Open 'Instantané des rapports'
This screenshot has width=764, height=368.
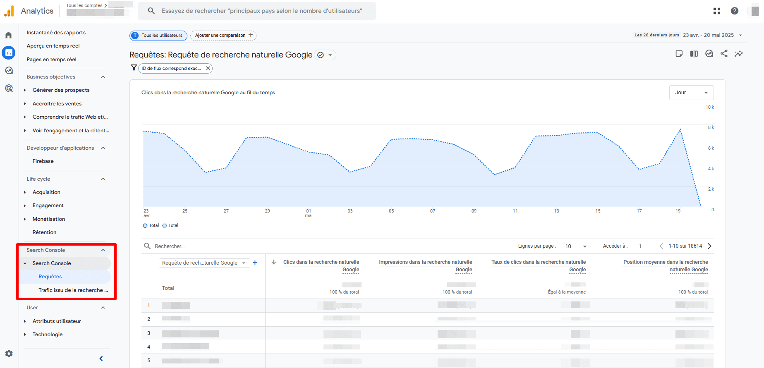pos(56,33)
